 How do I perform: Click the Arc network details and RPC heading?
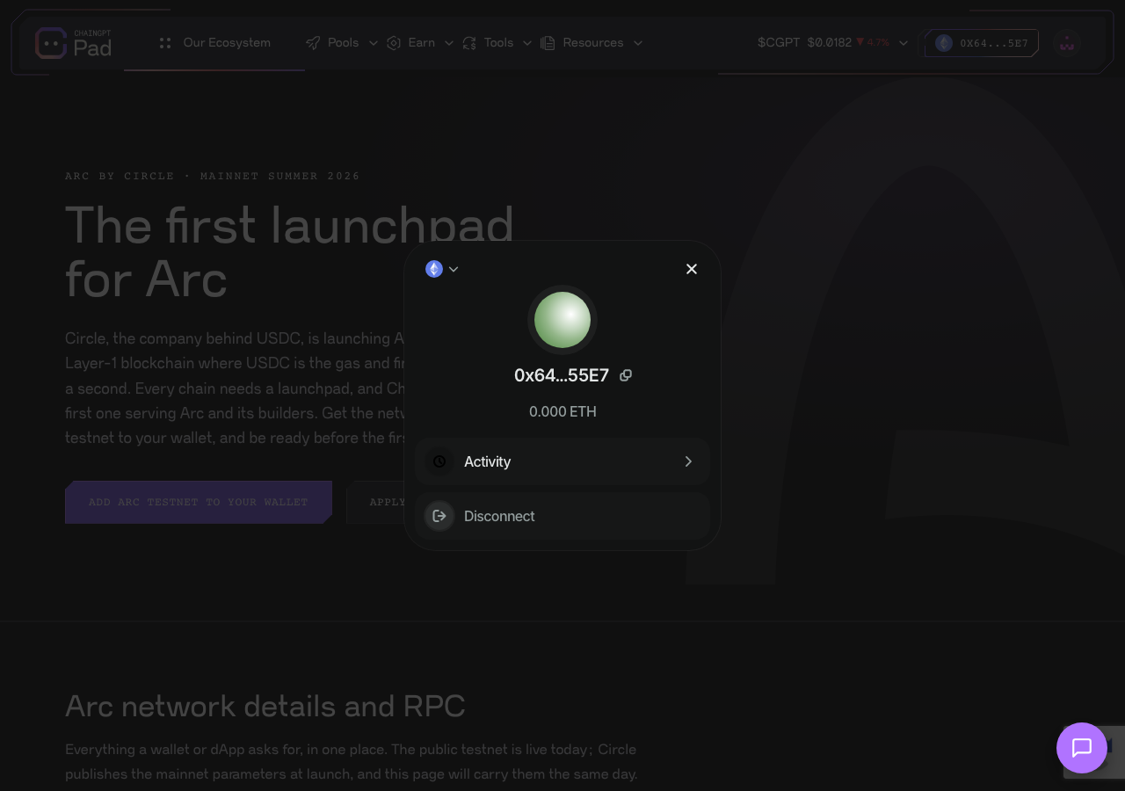click(265, 706)
